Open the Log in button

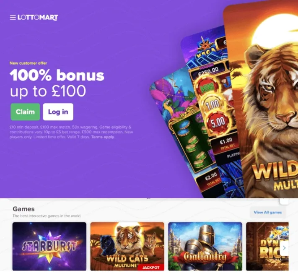pyautogui.click(x=58, y=112)
